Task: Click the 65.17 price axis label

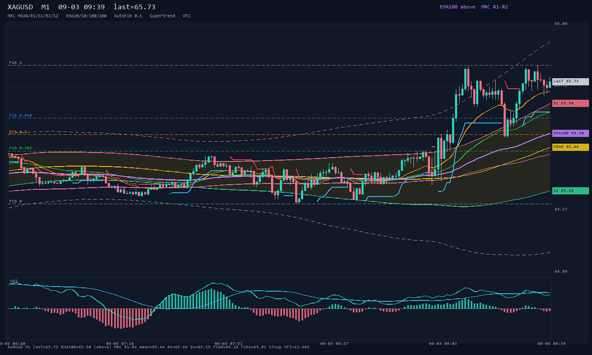Action: (x=561, y=209)
